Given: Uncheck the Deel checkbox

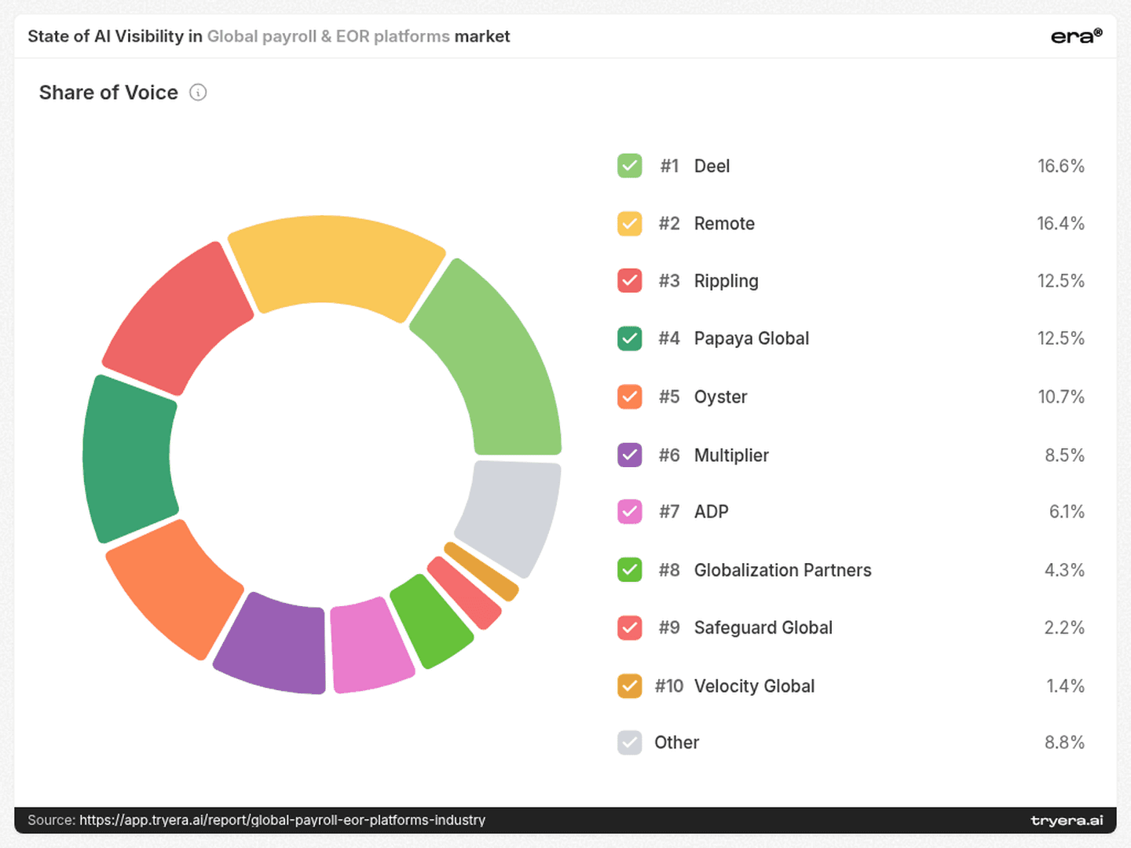Looking at the screenshot, I should (x=629, y=166).
